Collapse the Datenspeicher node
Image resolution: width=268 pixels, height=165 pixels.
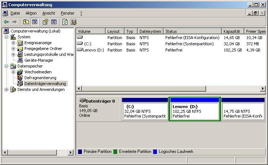[x=6, y=66]
